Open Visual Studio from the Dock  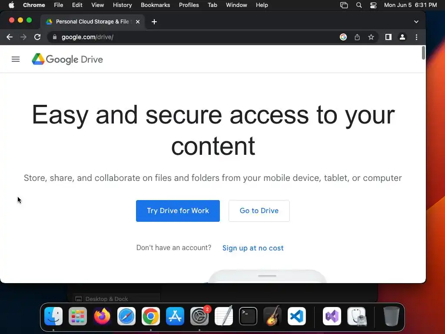[x=332, y=316]
